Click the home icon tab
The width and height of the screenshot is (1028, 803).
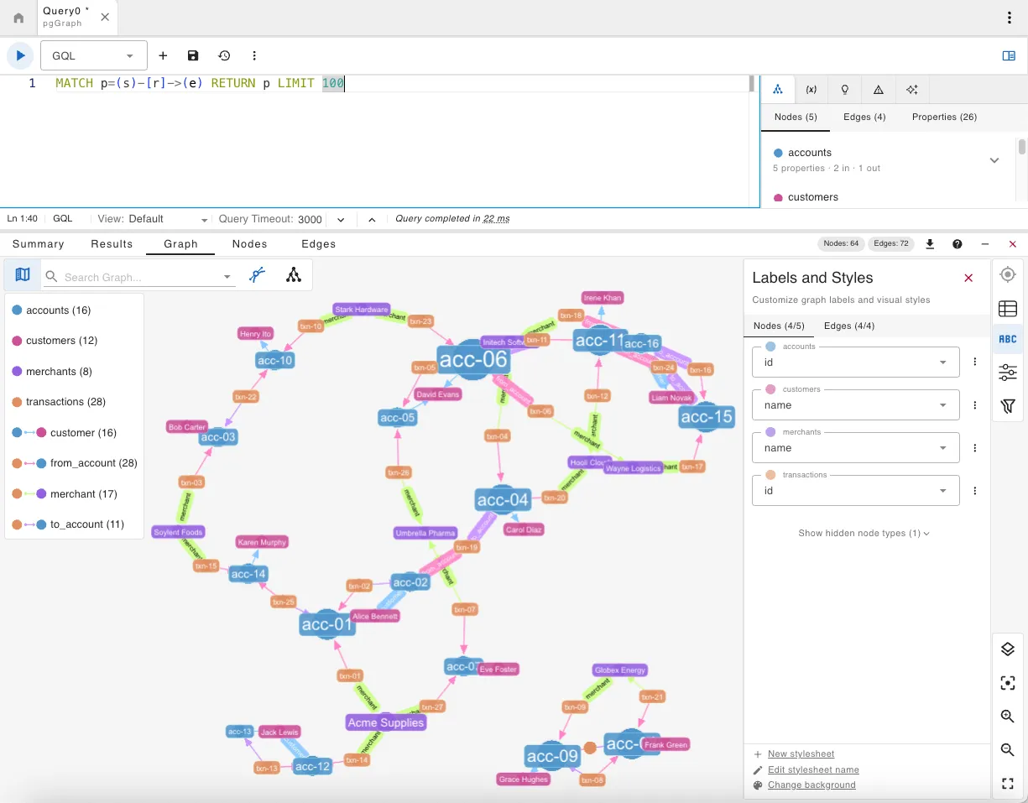(x=18, y=18)
